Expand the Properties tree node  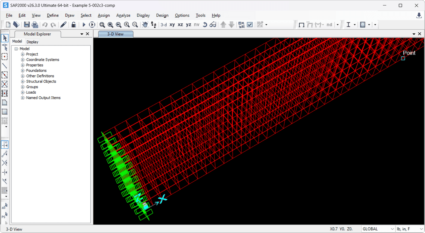tap(23, 65)
